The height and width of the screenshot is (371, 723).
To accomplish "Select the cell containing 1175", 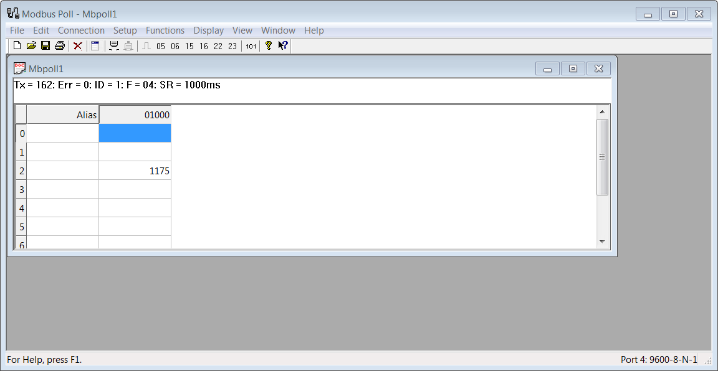I will click(x=135, y=171).
